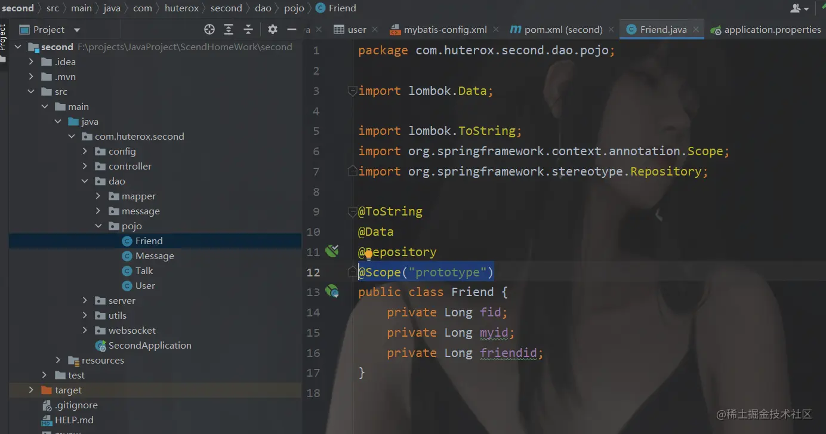Click the .gitignore file icon
The height and width of the screenshot is (434, 826).
[x=47, y=405]
